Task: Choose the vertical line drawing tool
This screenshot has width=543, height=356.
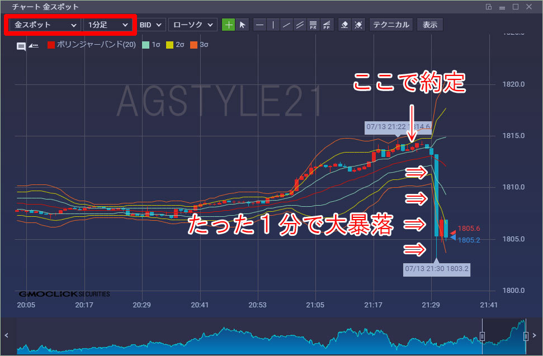Action: (273, 25)
